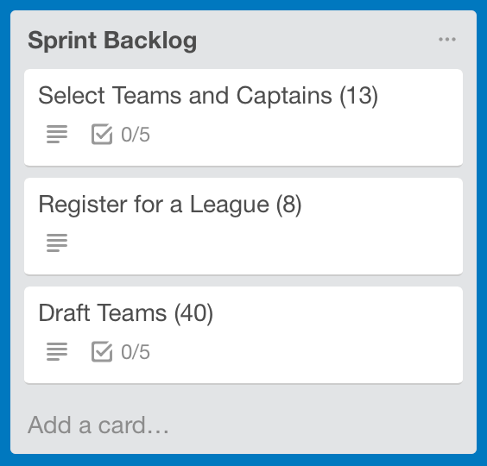This screenshot has width=487, height=466.
Task: Open the Draft Teams (40) card
Action: [126, 313]
